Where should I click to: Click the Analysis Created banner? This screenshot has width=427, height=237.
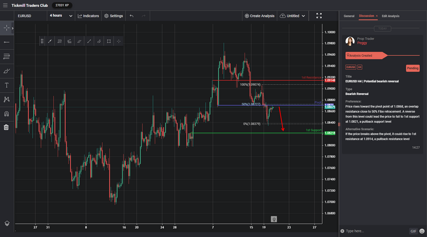coord(366,55)
